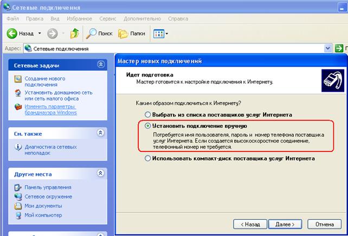Viewport: 348px width, 236px height.
Task: Click the title bar network connections icon
Action: (x=7, y=7)
